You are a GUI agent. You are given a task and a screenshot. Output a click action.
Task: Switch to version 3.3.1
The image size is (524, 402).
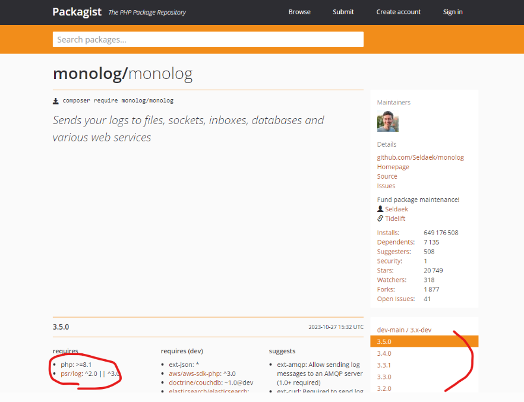tap(384, 365)
